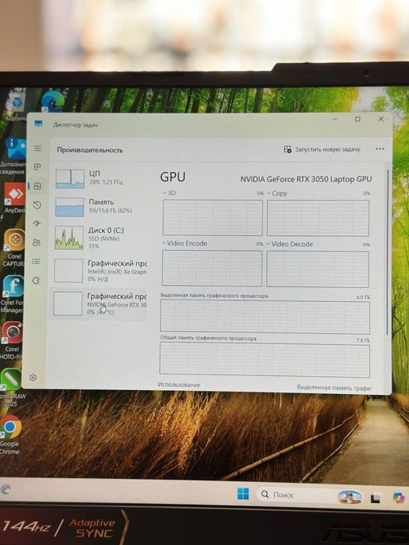Viewport: 409px width, 545px height.
Task: Click the Производительность page heading
Action: coord(90,149)
